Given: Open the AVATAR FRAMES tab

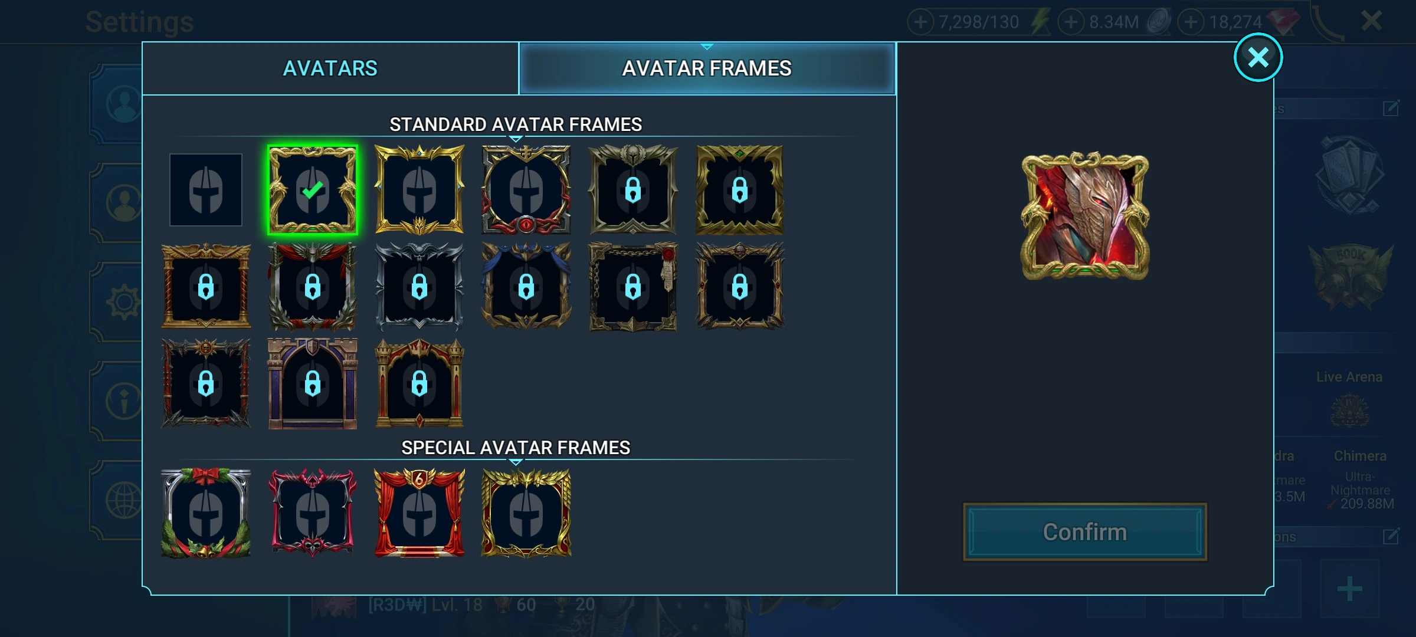Looking at the screenshot, I should click(x=707, y=68).
